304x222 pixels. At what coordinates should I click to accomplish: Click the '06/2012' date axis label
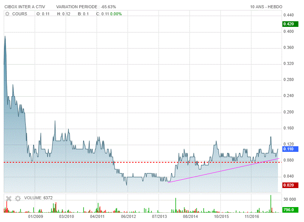coord(128,216)
